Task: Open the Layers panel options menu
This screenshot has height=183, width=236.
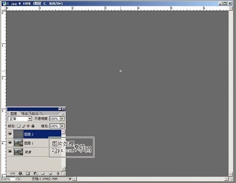Action: pyautogui.click(x=63, y=114)
